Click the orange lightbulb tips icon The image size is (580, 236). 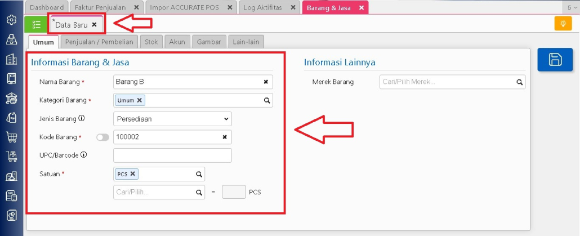pos(563,24)
